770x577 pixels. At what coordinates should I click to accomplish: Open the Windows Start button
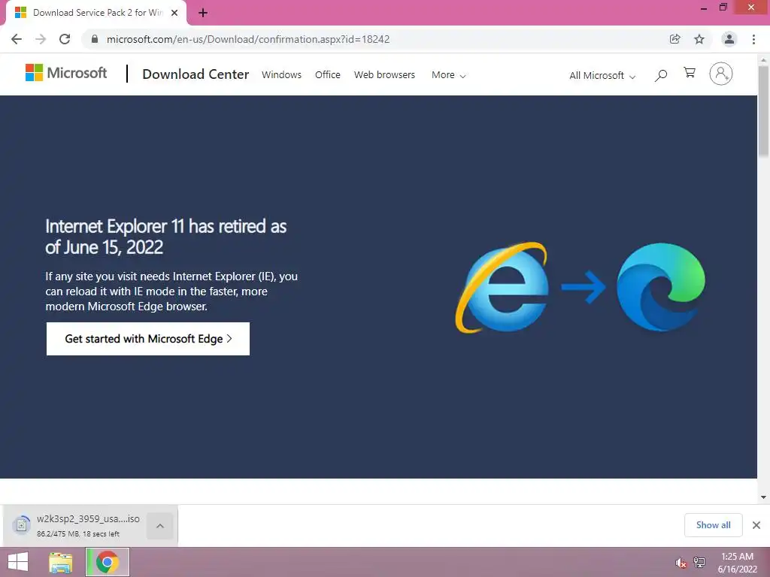[x=18, y=562]
